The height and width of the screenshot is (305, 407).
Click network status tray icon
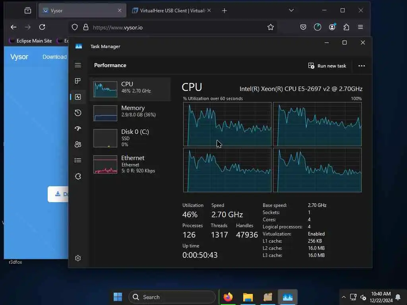[x=353, y=297]
